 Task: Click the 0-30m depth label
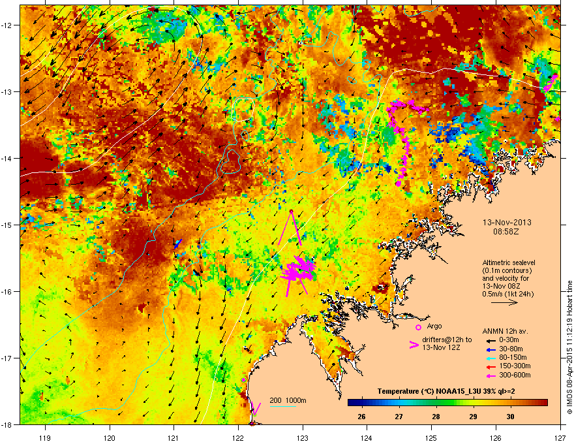[x=509, y=340]
